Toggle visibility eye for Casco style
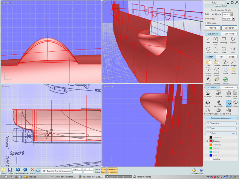 pos(207,141)
